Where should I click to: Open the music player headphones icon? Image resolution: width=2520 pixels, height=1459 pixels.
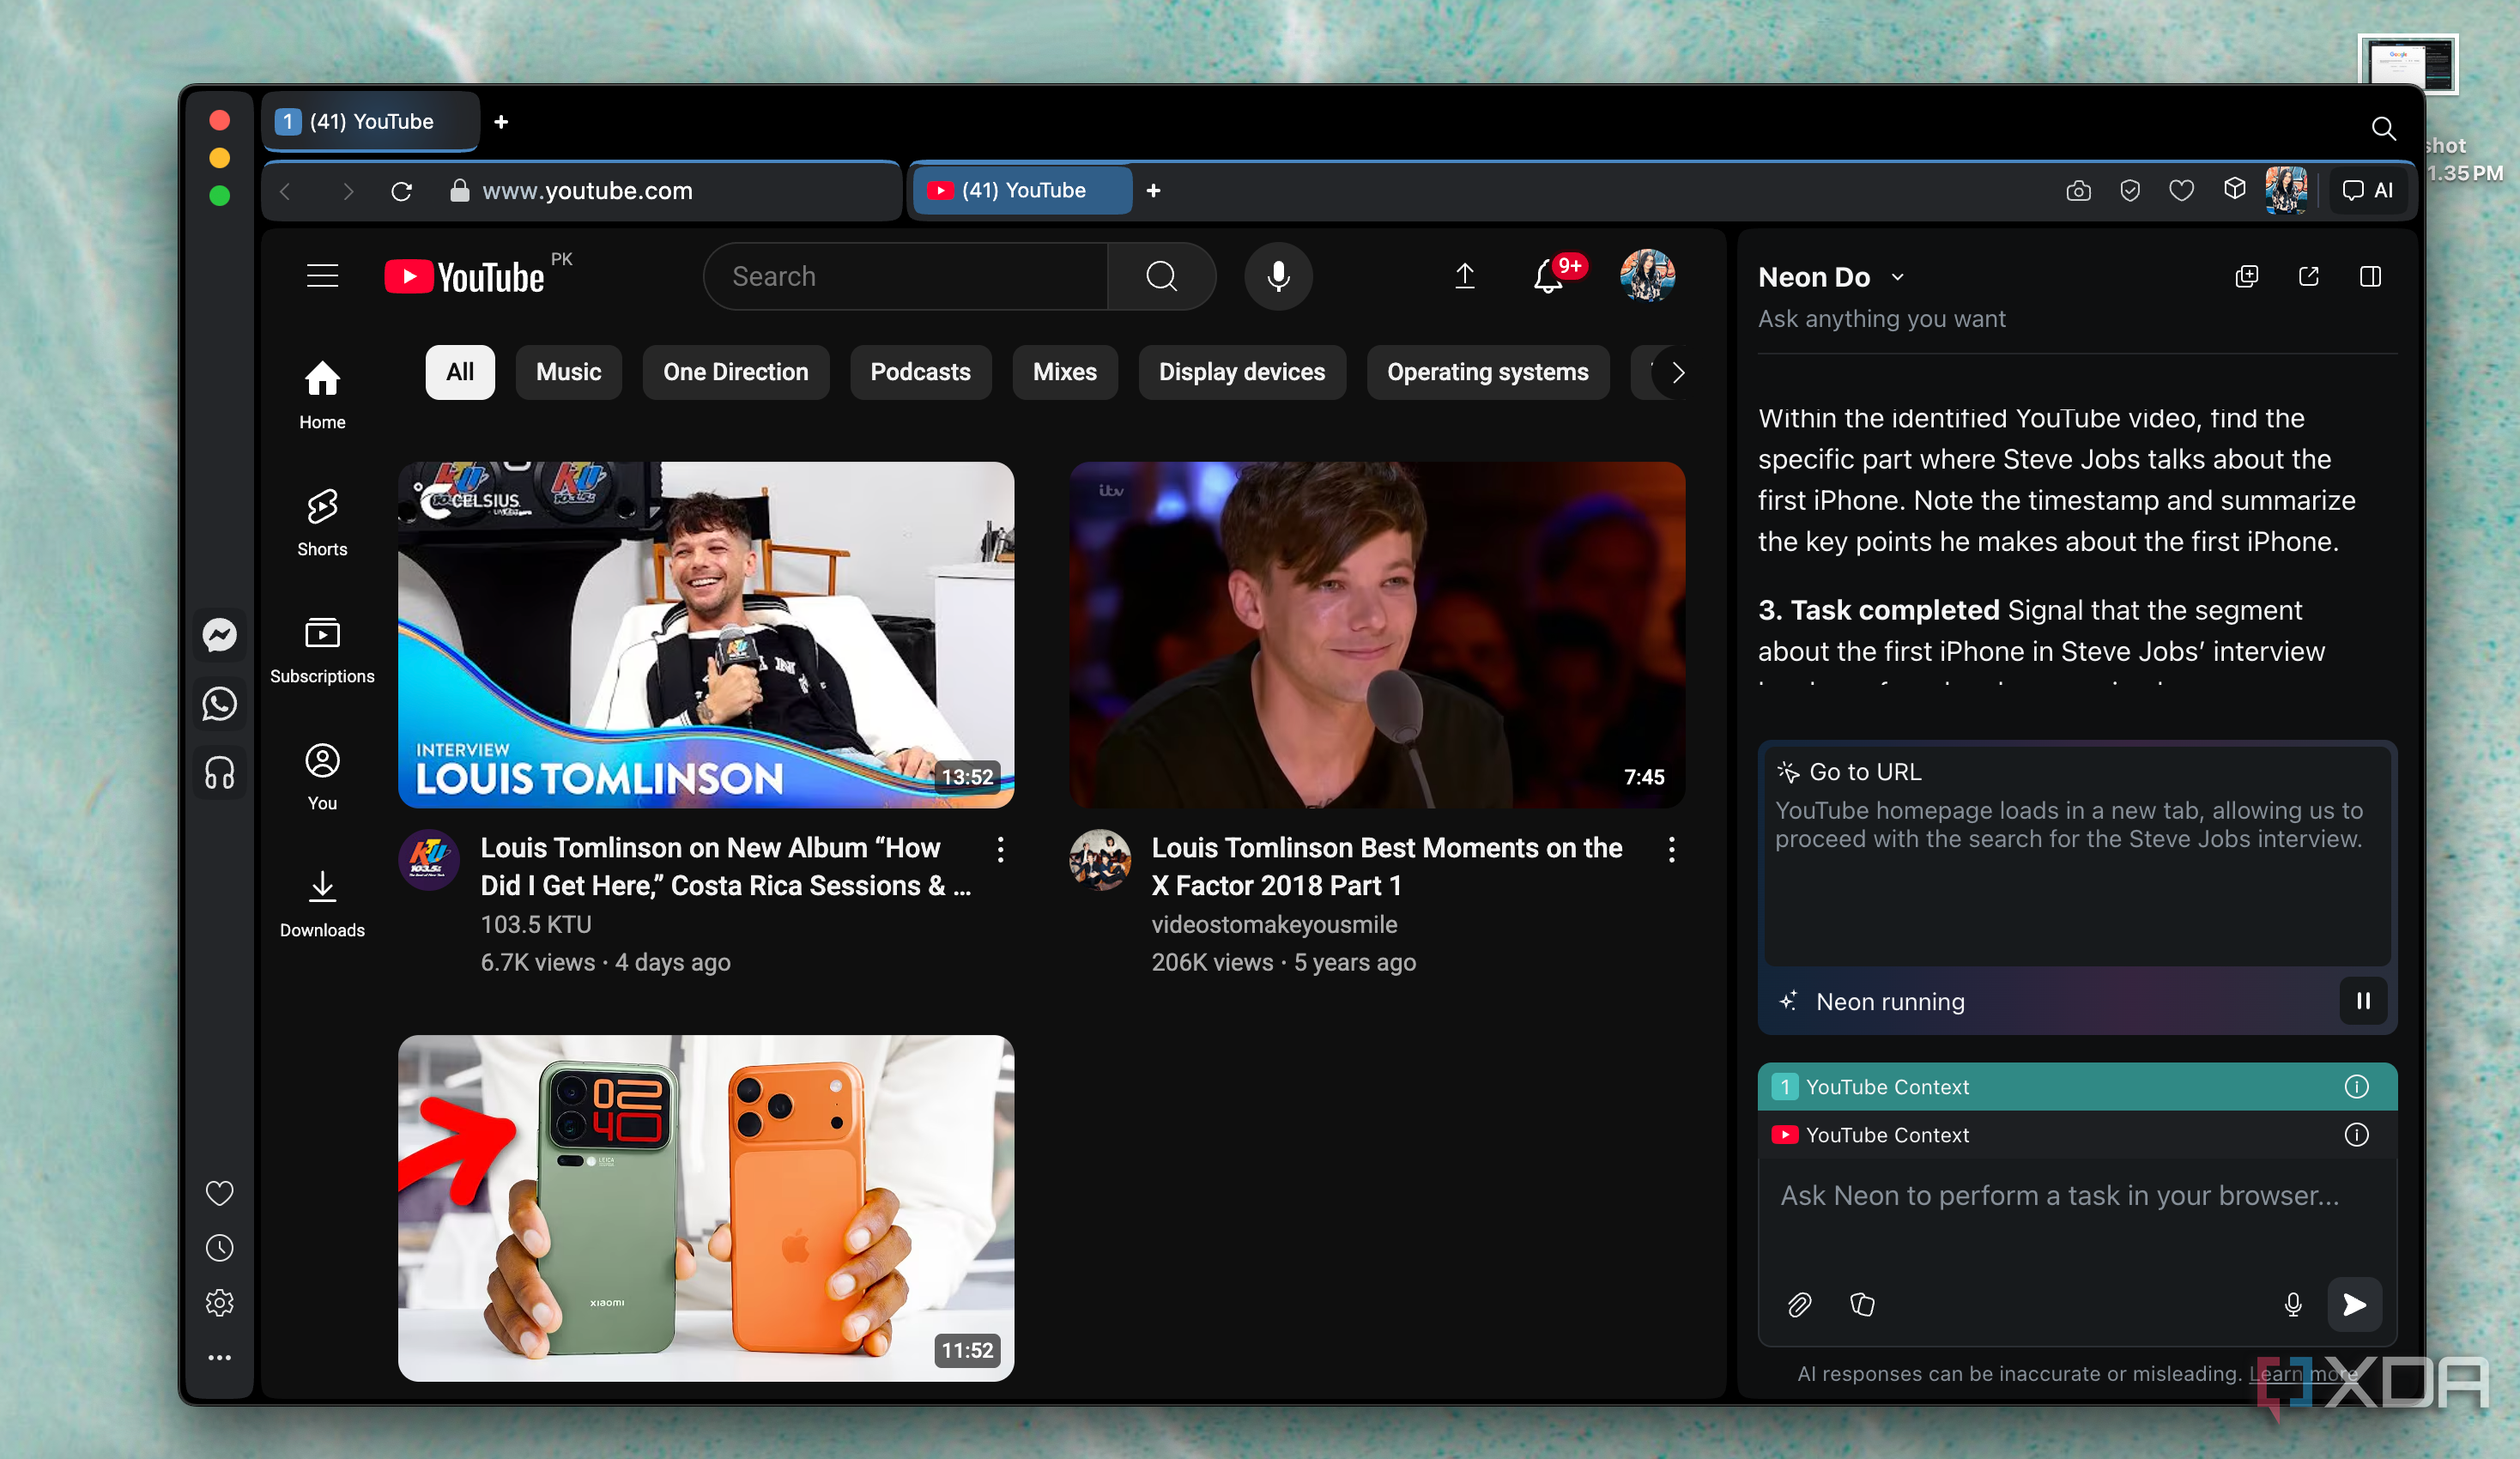coord(219,773)
